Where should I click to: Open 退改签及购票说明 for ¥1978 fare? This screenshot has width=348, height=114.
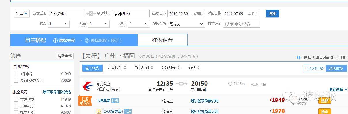pyautogui.click(x=204, y=112)
